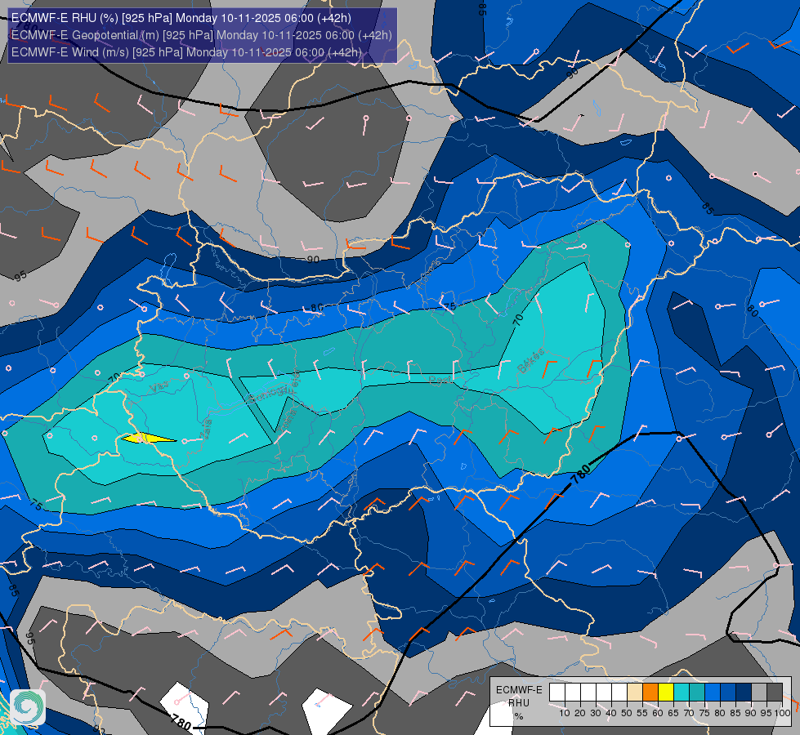Click the 55 value under the legend scale
The image size is (800, 735).
point(641,713)
